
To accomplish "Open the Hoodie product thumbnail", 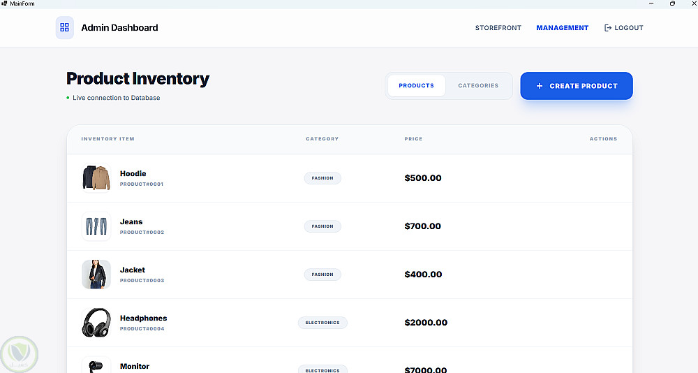I will pos(96,178).
